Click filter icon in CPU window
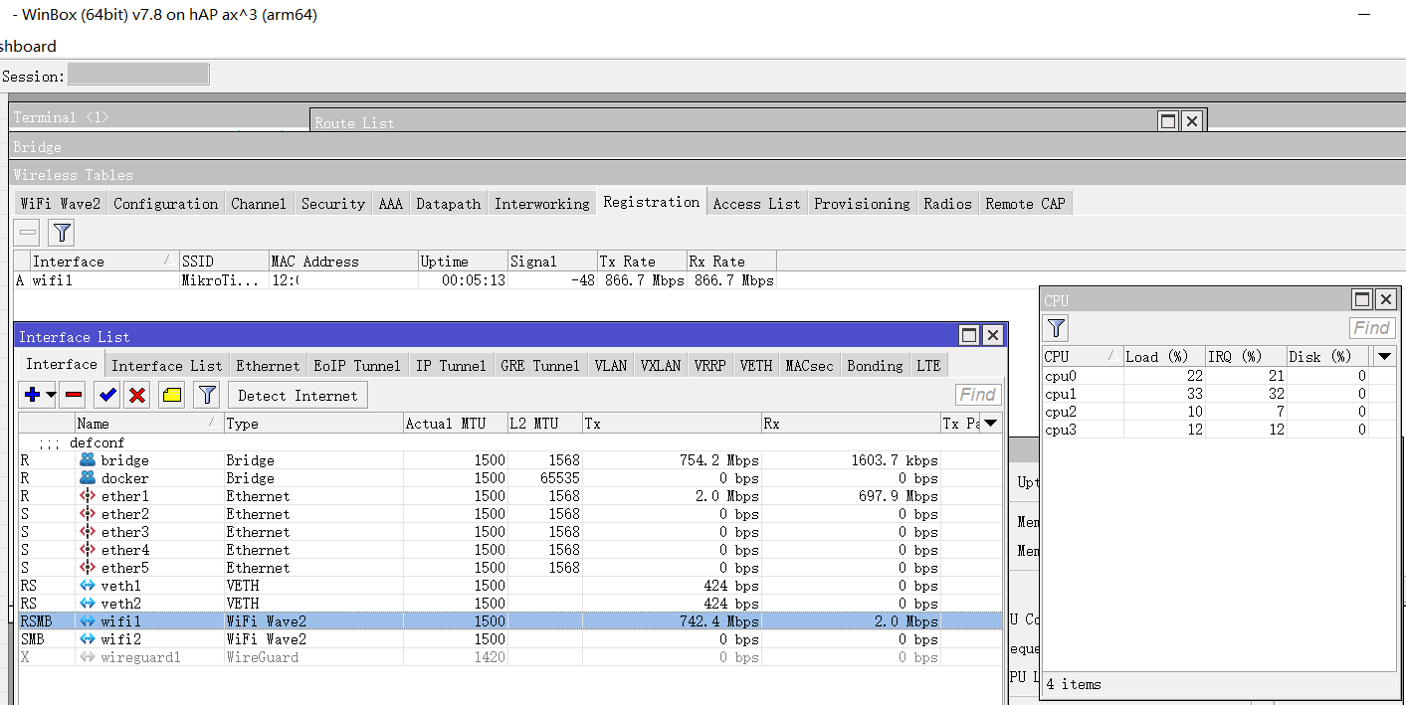This screenshot has height=705, width=1406. pyautogui.click(x=1057, y=328)
